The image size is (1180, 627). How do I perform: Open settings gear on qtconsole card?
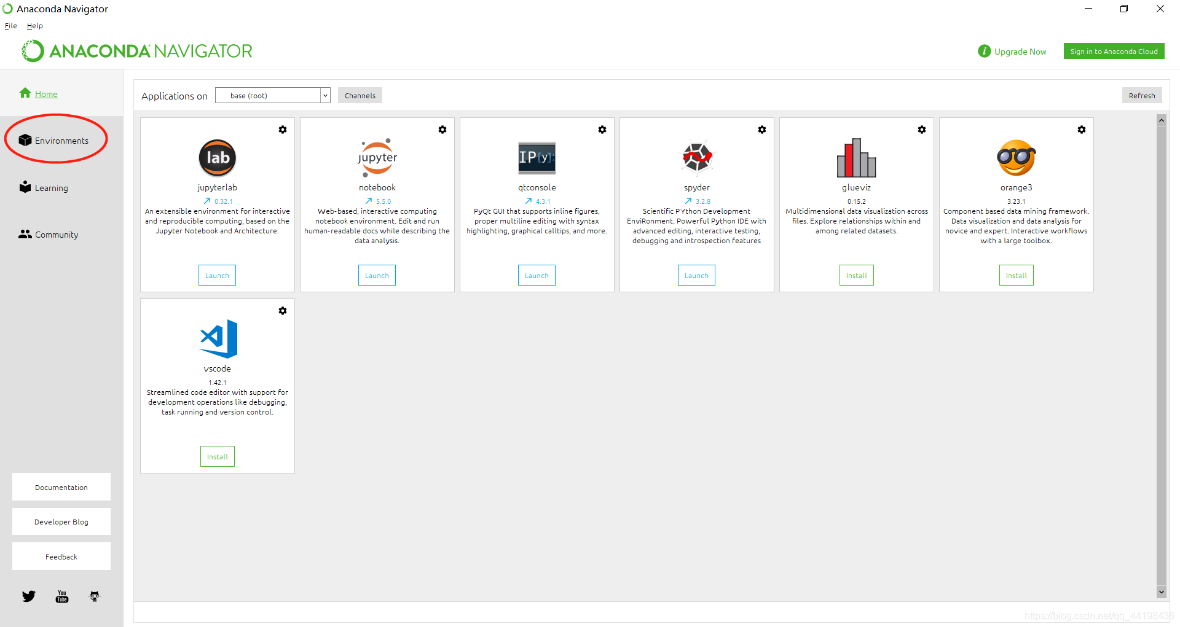click(602, 130)
